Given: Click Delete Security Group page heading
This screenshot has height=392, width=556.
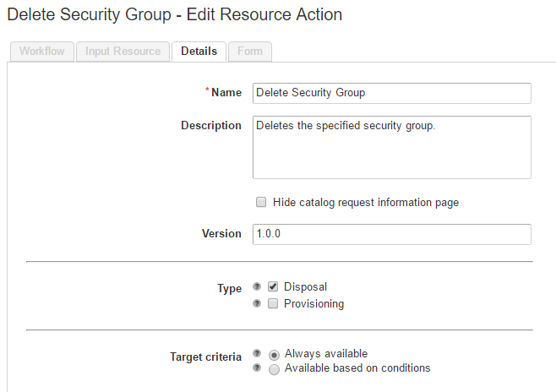Looking at the screenshot, I should point(174,15).
